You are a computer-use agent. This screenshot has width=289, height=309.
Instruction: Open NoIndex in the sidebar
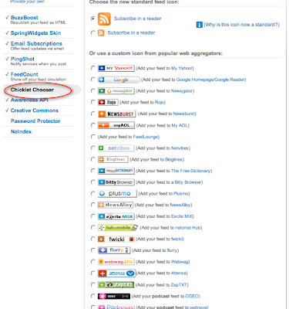(x=21, y=131)
